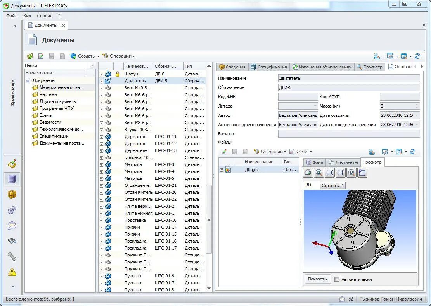Click the Наименование input field with Двигатель
431x306 pixels.
coord(349,78)
